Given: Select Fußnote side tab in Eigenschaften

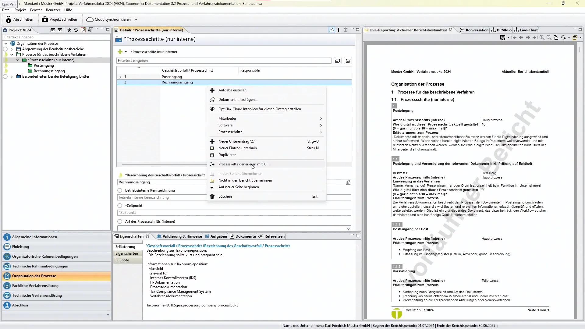Looking at the screenshot, I should coord(128,260).
